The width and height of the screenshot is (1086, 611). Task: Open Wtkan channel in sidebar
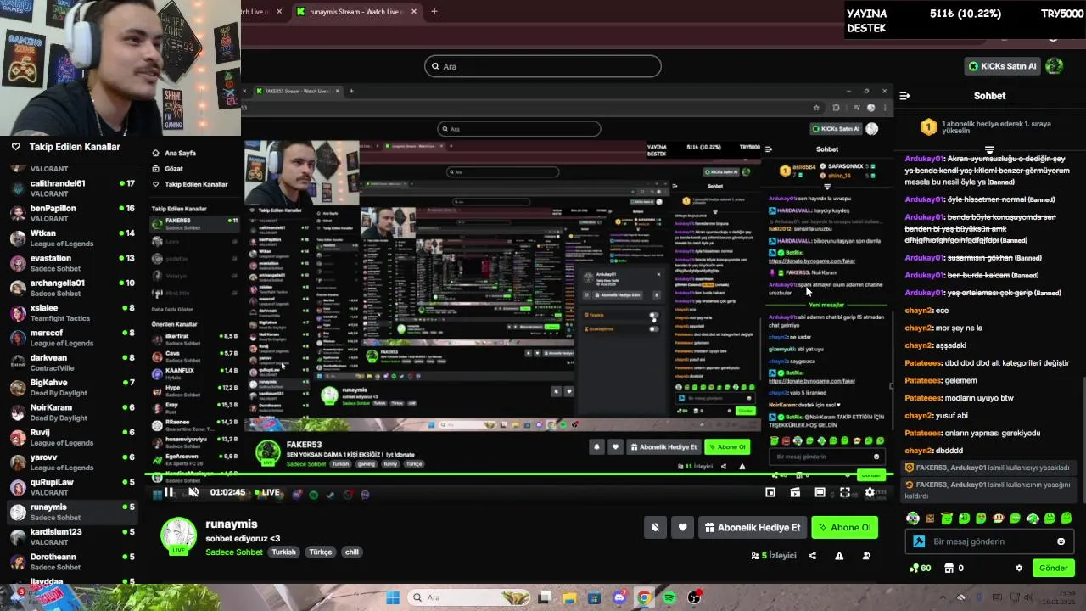coord(70,238)
